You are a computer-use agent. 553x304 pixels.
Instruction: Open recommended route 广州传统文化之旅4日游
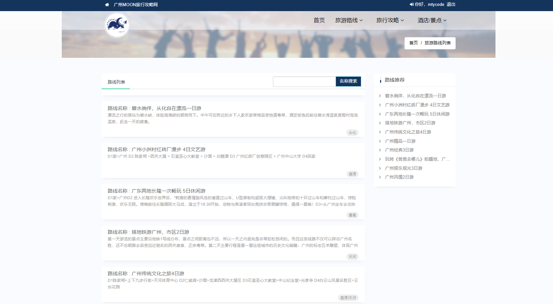[x=408, y=132]
